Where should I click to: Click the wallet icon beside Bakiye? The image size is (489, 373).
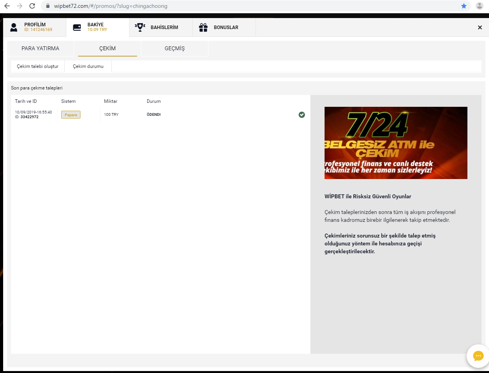tap(77, 27)
